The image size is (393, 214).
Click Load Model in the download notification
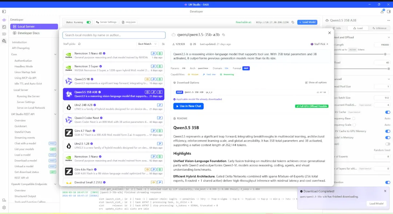[x=376, y=203]
